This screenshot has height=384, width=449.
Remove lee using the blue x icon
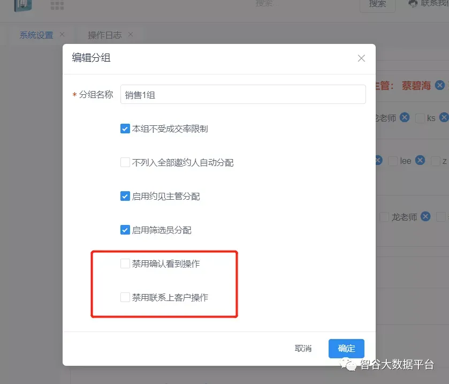[x=421, y=160]
